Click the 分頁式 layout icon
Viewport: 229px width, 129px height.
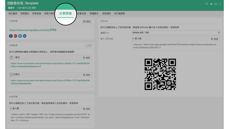point(11,75)
